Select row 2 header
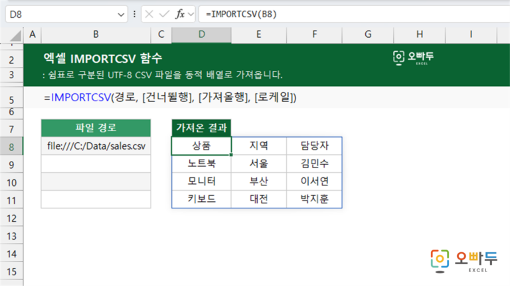 (12, 60)
